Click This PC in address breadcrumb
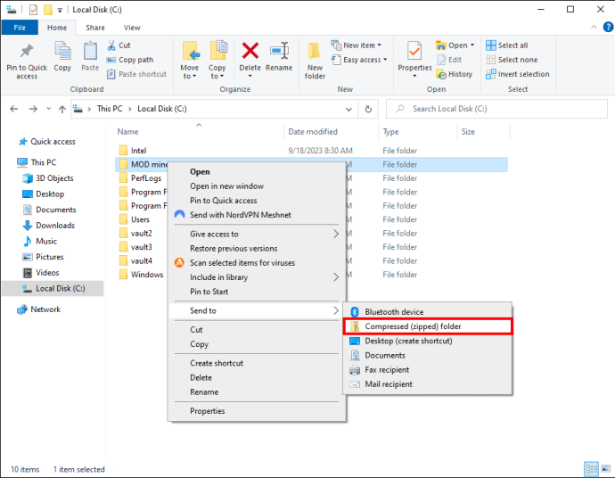Image resolution: width=615 pixels, height=478 pixels. [110, 109]
